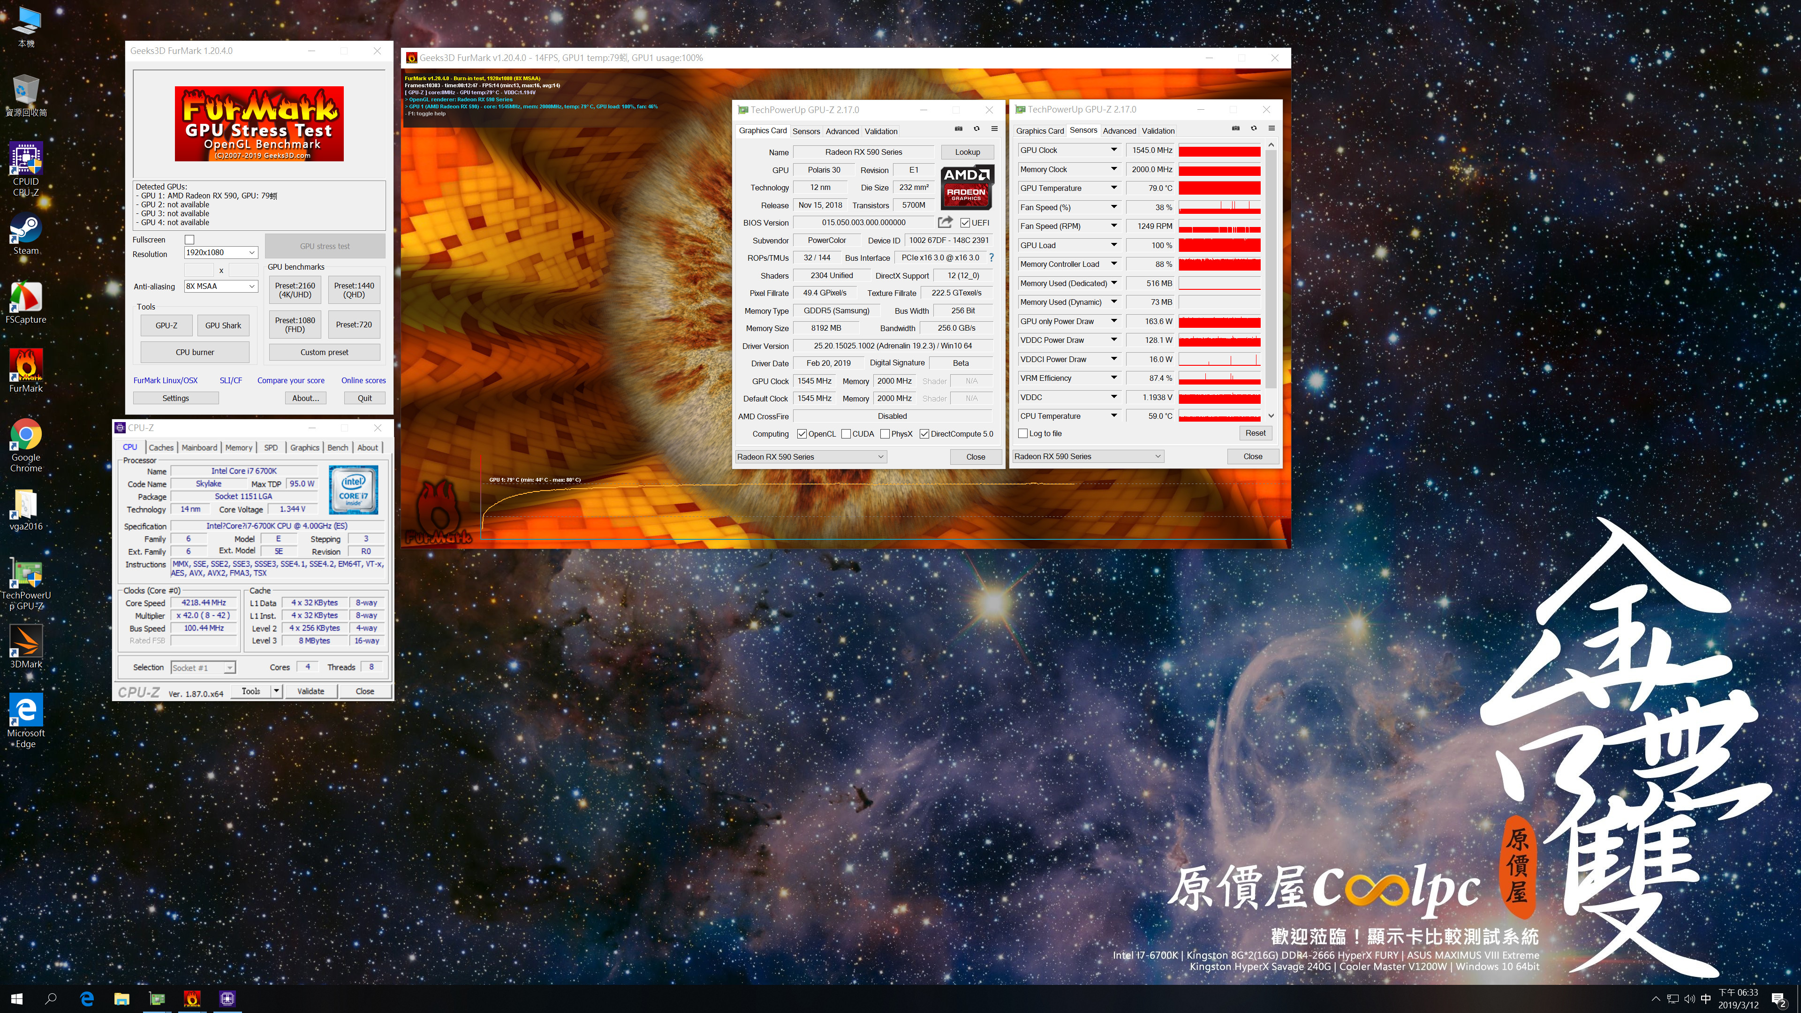Launch Google Chrome from the desktop
Screen dimensions: 1801x1013
(26, 446)
